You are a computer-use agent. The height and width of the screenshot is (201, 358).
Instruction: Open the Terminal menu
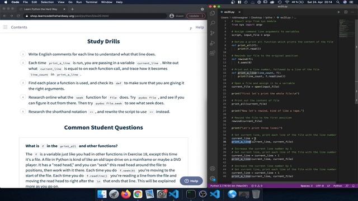(x=92, y=2)
